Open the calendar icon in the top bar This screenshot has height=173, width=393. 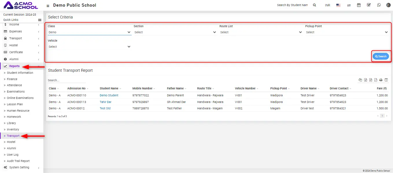pyautogui.click(x=359, y=5)
